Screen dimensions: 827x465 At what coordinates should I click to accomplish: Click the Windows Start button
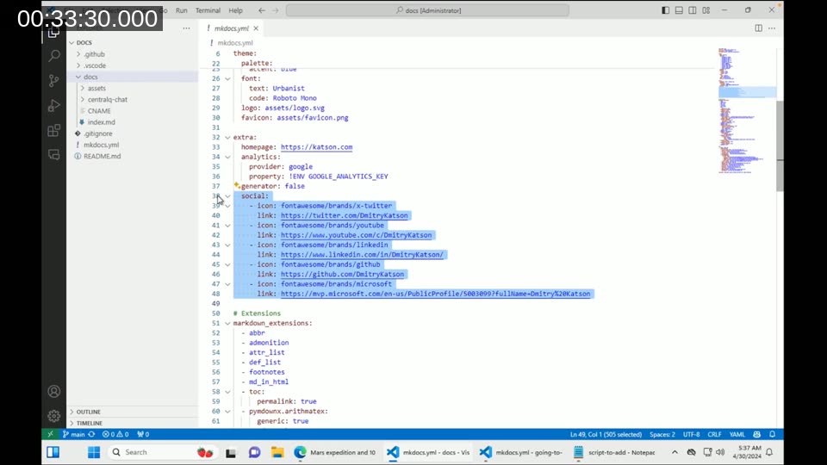(x=94, y=452)
